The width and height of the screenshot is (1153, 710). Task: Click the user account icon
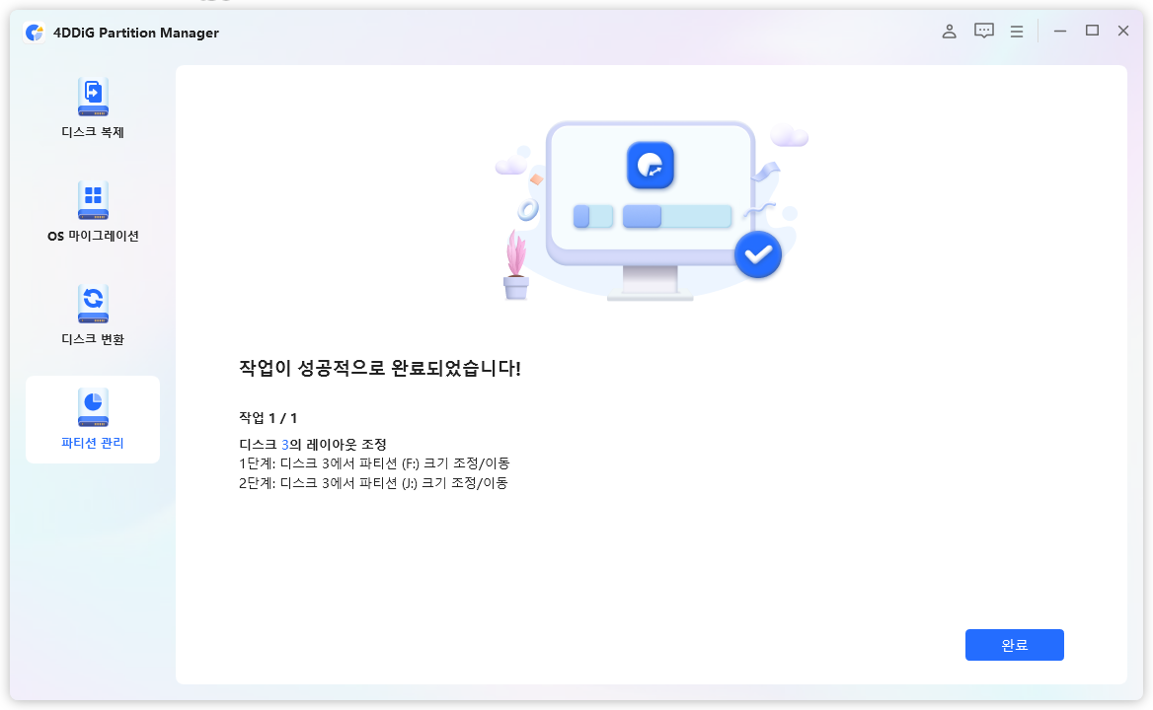pyautogui.click(x=949, y=31)
